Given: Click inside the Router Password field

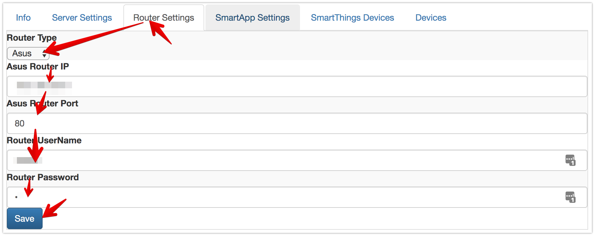Looking at the screenshot, I should 282,197.
